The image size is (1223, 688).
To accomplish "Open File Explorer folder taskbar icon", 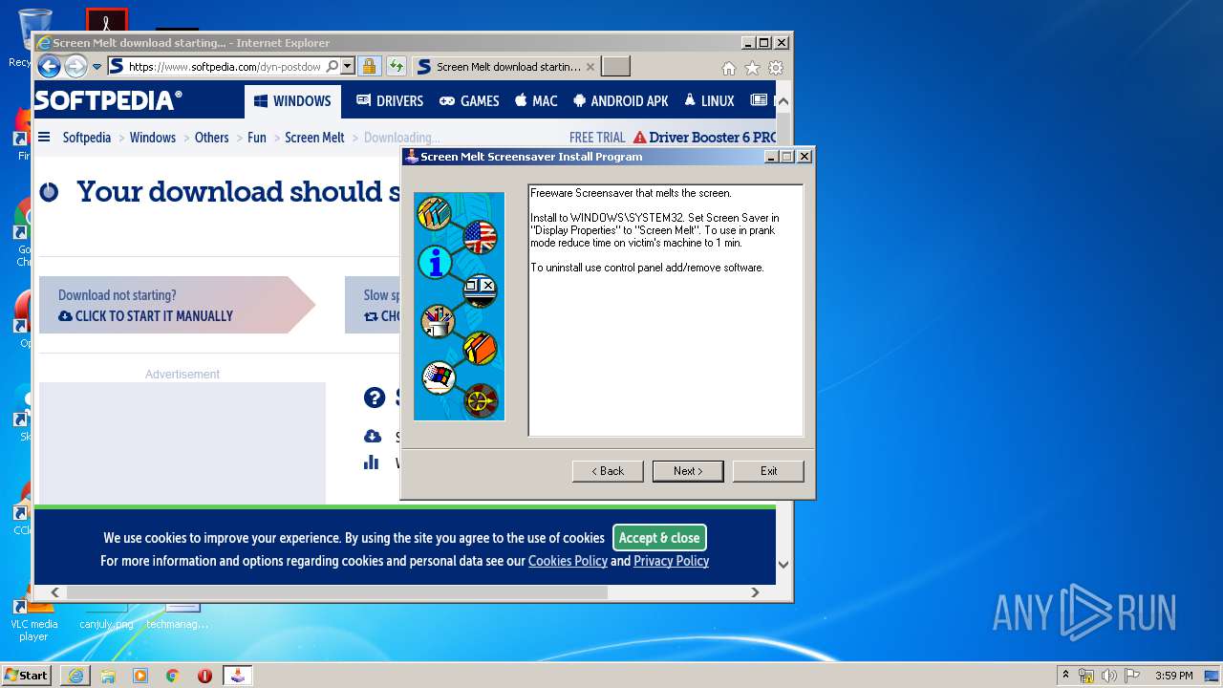I will [108, 676].
